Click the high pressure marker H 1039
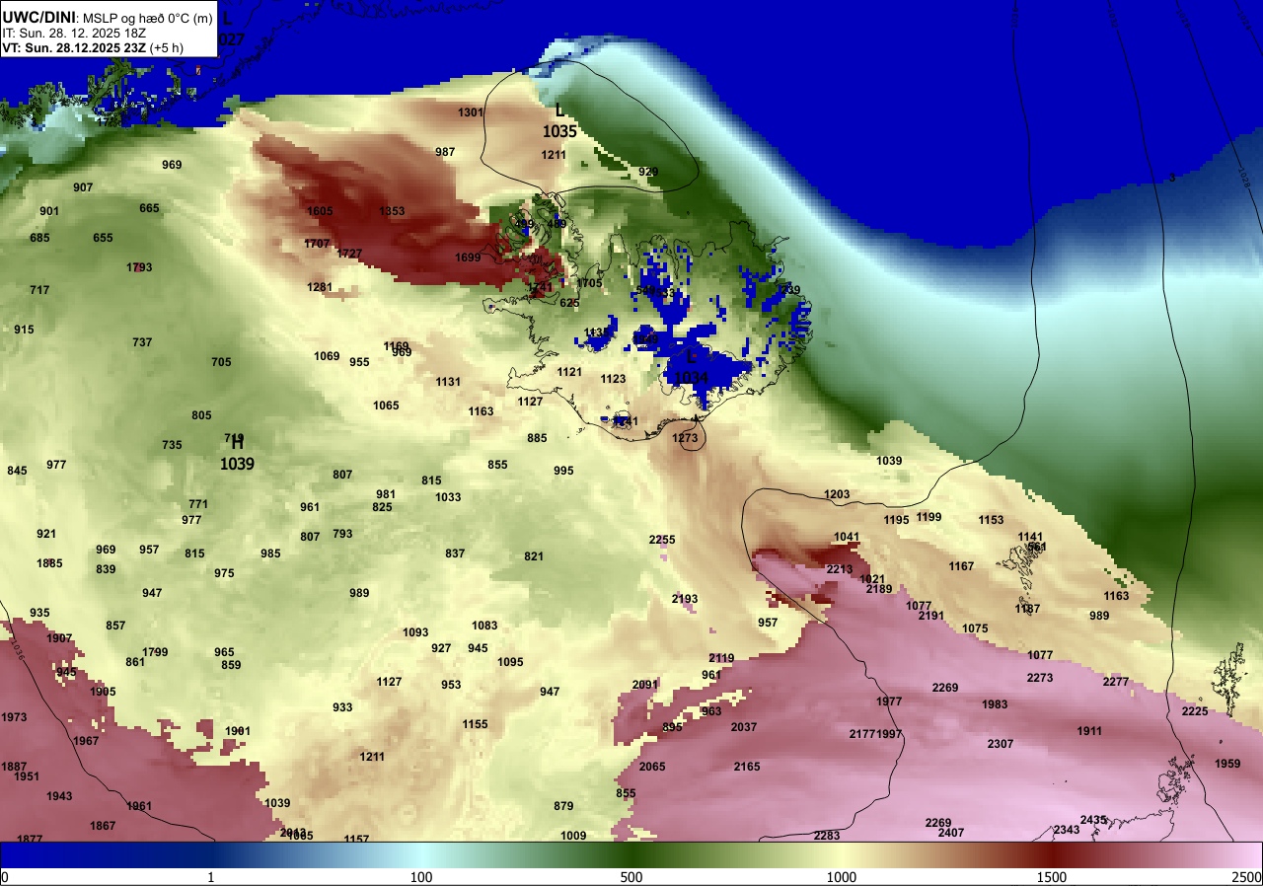1263x886 pixels. pos(237,453)
